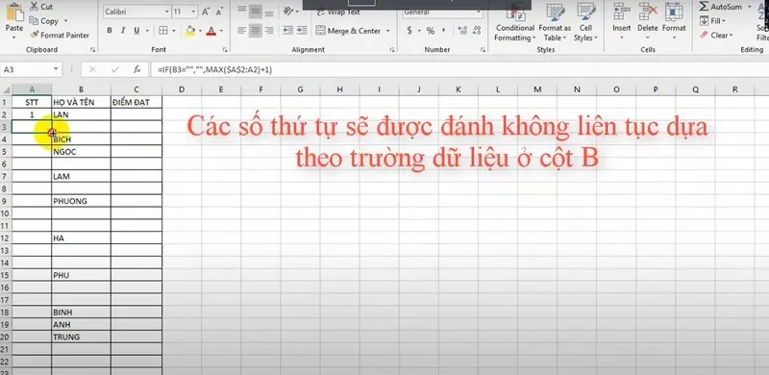
Task: Increase indent in Alignment group
Action: 302,31
